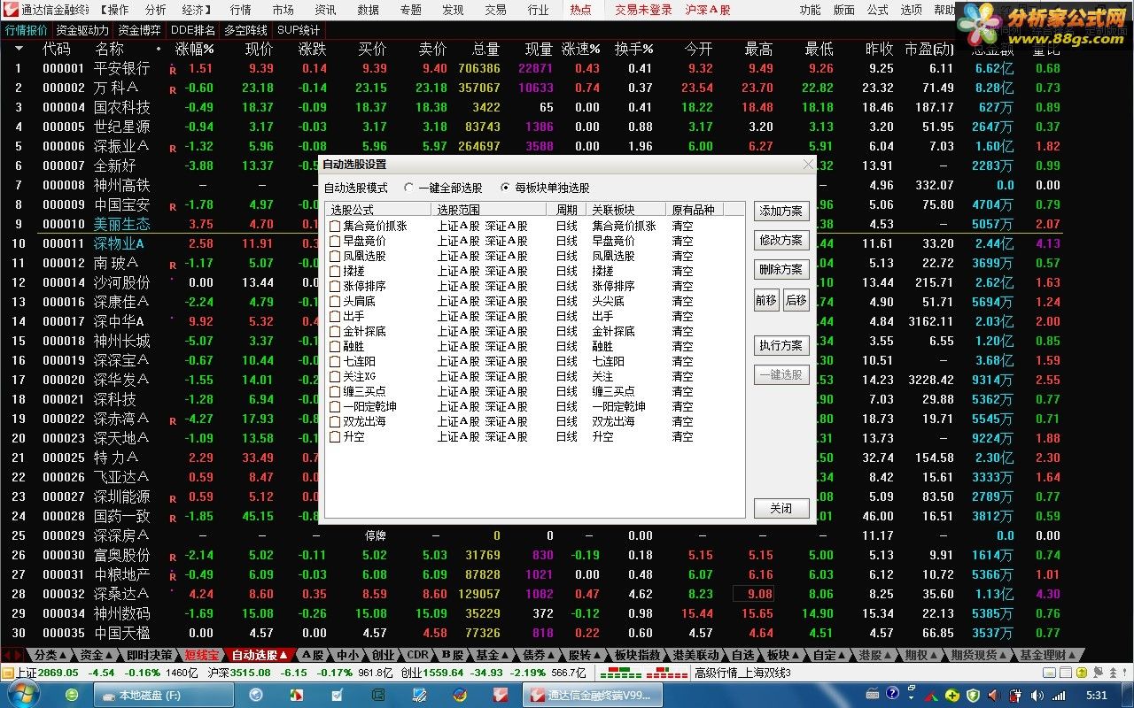Select 每板块单独选股 radio option

pos(506,188)
